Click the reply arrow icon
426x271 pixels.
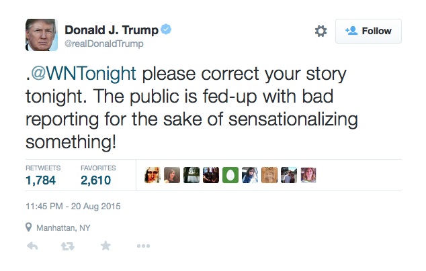[x=32, y=246]
